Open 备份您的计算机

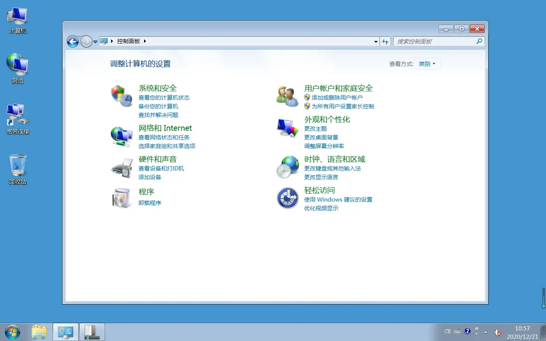click(x=158, y=106)
